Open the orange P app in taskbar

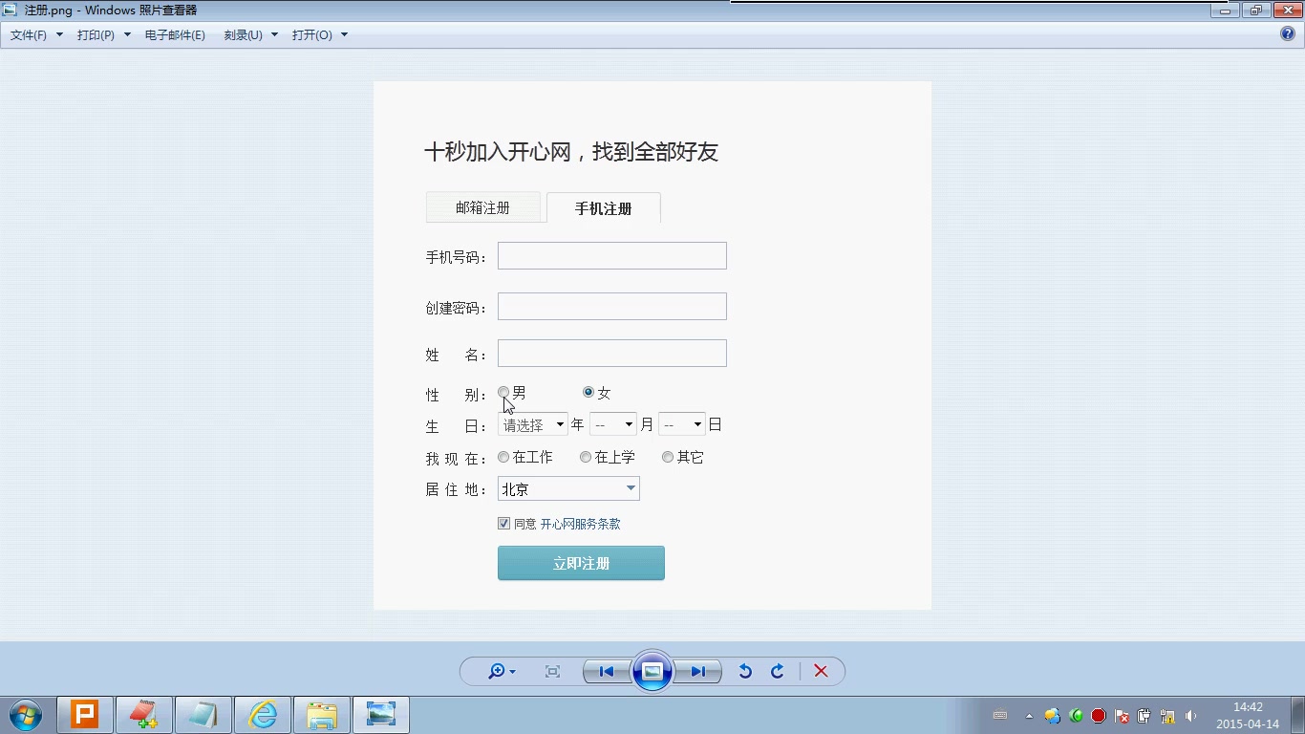85,715
